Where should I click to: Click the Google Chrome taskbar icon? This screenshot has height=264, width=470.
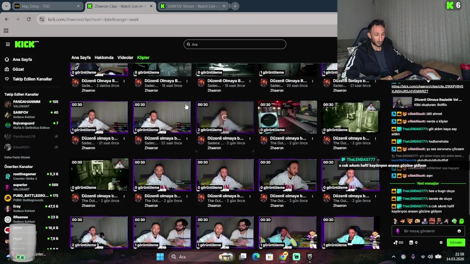(x=283, y=257)
